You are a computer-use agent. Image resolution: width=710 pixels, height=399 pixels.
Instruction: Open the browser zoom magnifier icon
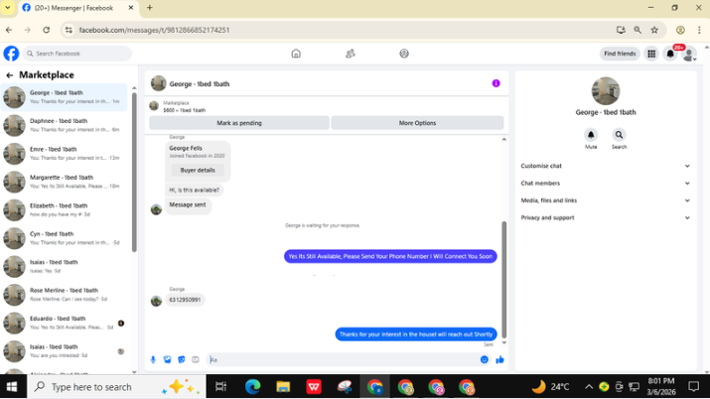[x=638, y=30]
